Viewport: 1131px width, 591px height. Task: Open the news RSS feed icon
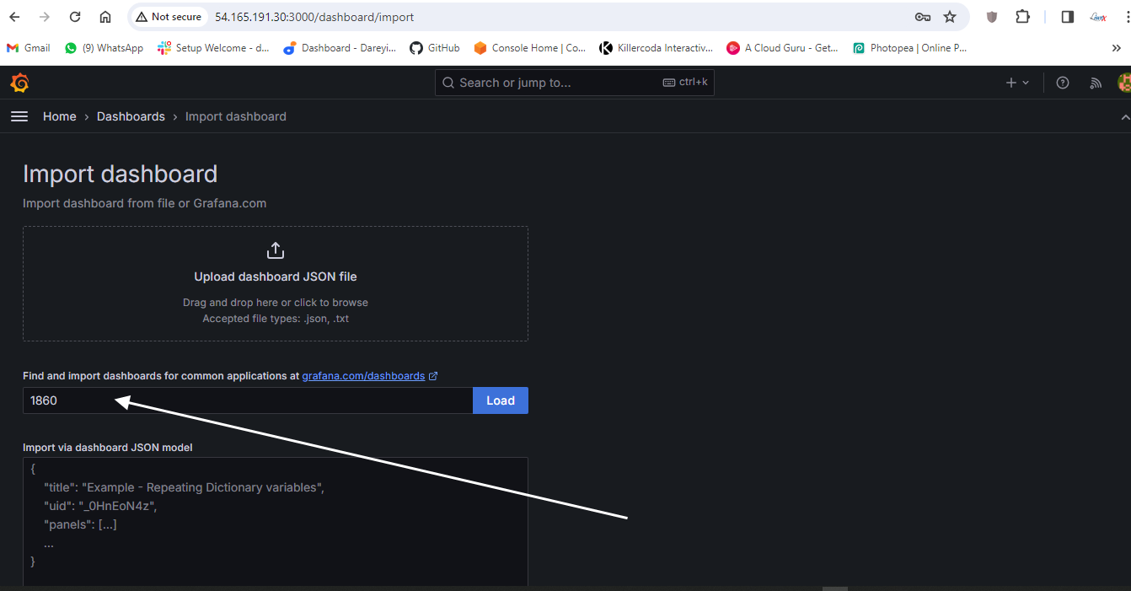click(x=1096, y=83)
